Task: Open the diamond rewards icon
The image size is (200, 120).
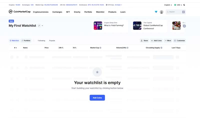Action: coord(156,12)
